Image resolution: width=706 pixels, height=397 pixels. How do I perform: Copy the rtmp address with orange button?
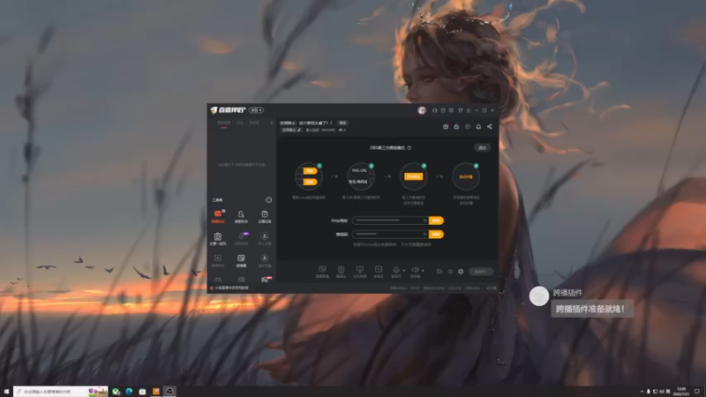436,221
